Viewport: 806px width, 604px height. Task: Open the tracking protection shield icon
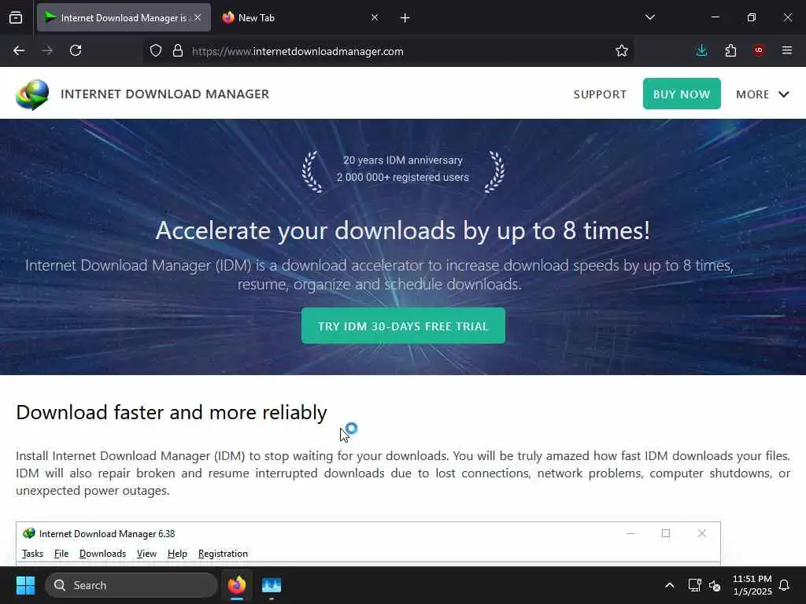point(156,51)
